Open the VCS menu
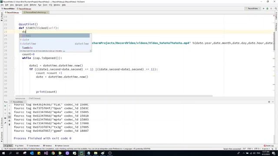Image resolution: width=278 pixels, height=156 pixels. (x=50, y=5)
